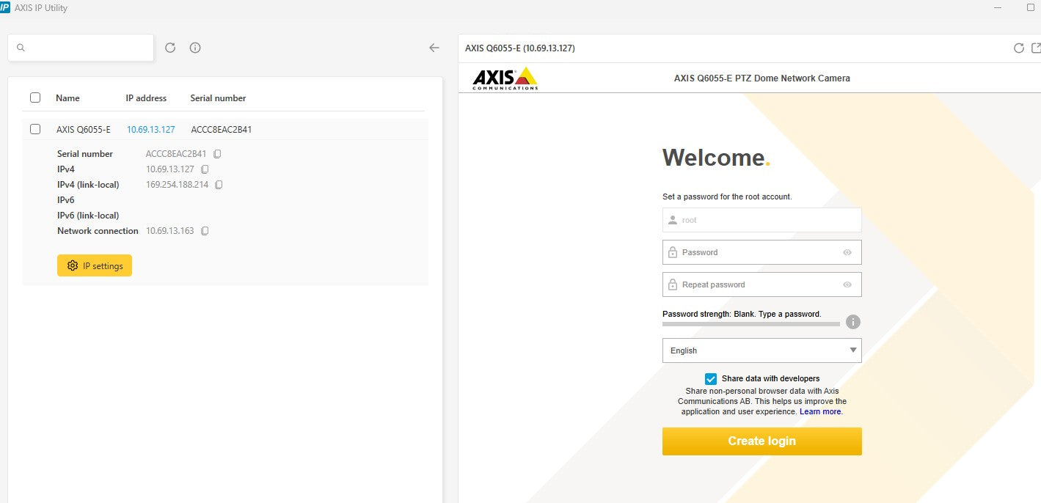Click the back arrow above device list
Viewport: 1041px width, 503px height.
pos(434,48)
